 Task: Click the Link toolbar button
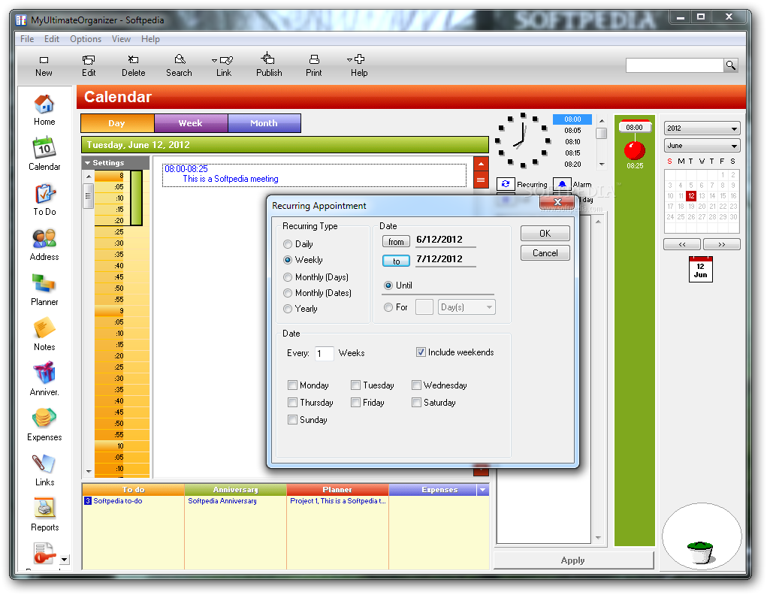tap(224, 66)
